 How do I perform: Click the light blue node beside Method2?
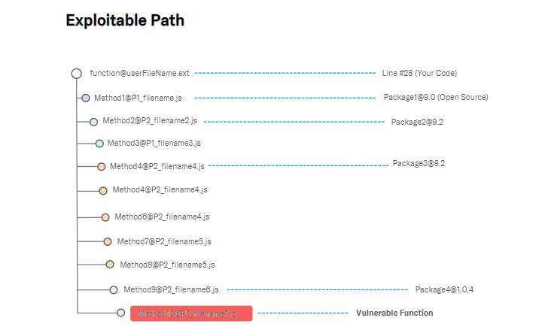click(x=93, y=122)
